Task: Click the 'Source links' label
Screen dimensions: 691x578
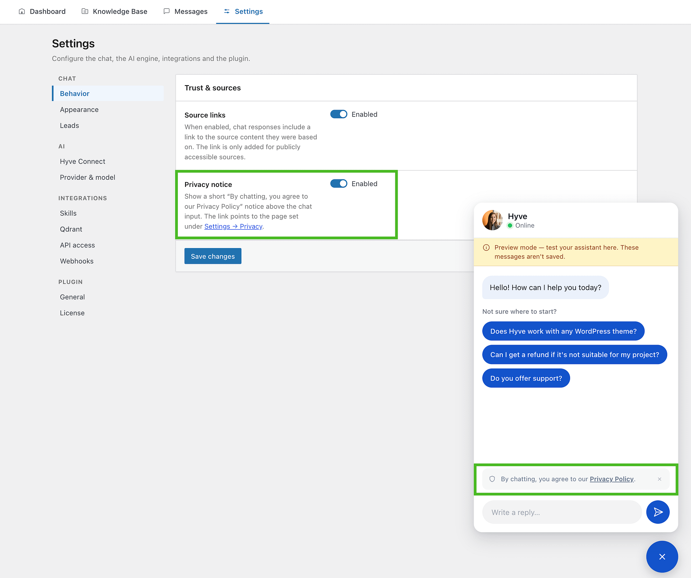Action: pos(205,115)
